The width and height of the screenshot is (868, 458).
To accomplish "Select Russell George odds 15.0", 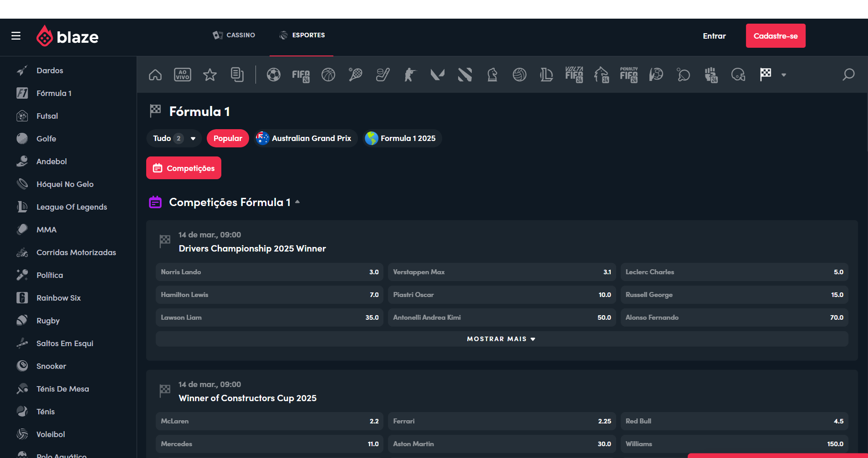I will tap(735, 295).
